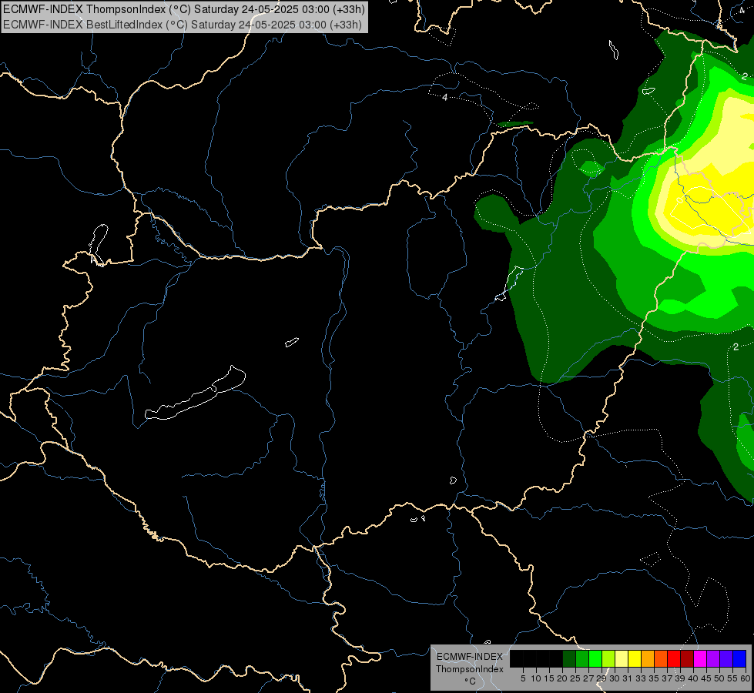Click the 'ThompsonIndex' label inside the legend box

(470, 669)
